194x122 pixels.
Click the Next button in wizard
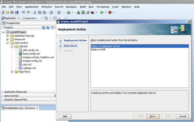pyautogui.click(x=153, y=116)
